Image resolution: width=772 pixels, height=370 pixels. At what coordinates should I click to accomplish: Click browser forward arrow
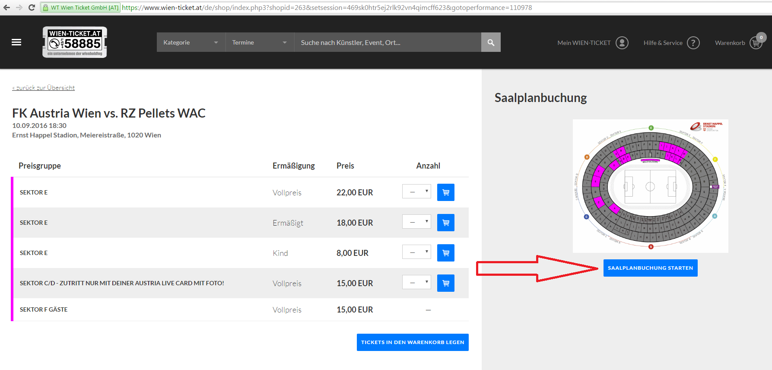coord(19,7)
